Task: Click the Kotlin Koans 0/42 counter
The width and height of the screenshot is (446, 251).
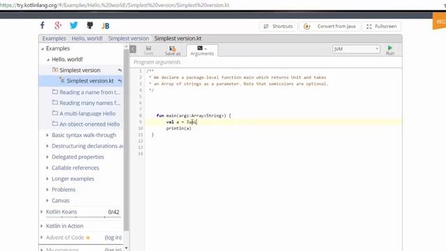Action: (x=114, y=212)
